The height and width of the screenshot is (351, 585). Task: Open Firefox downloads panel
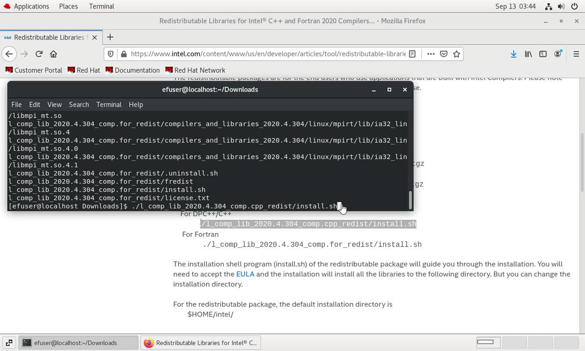pos(513,54)
